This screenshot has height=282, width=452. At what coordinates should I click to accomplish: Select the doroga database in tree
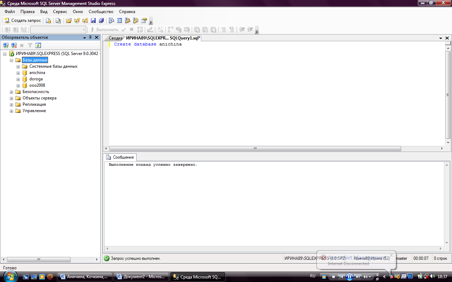pyautogui.click(x=36, y=79)
